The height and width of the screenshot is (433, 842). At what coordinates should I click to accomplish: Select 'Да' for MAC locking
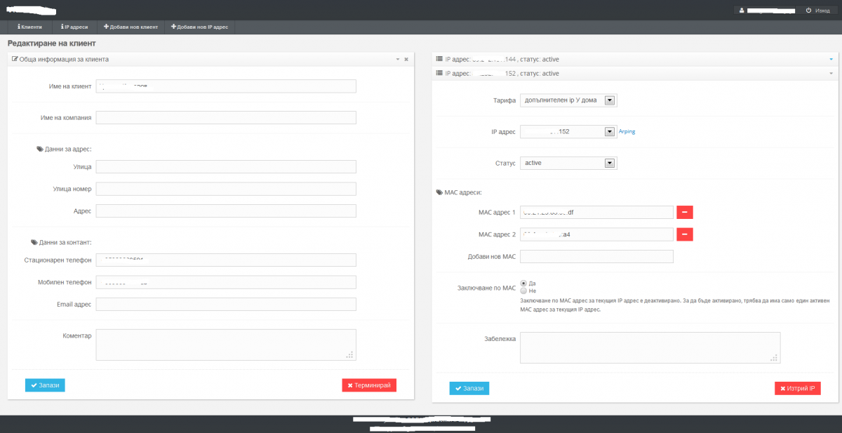coord(523,282)
